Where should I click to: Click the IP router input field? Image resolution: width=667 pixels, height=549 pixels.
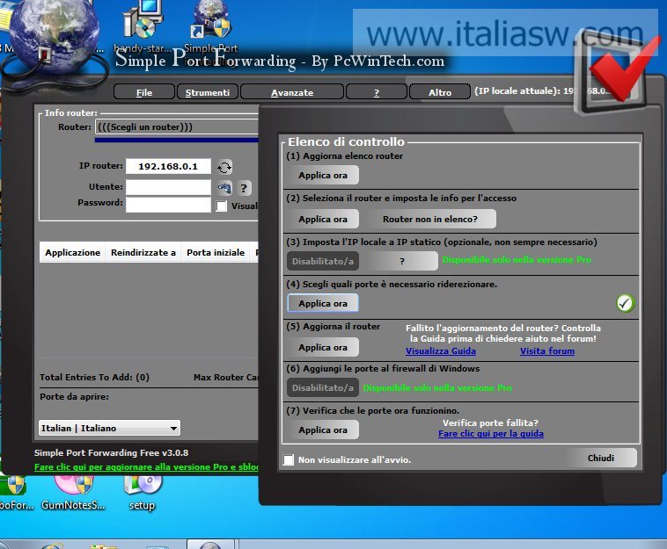coord(168,166)
